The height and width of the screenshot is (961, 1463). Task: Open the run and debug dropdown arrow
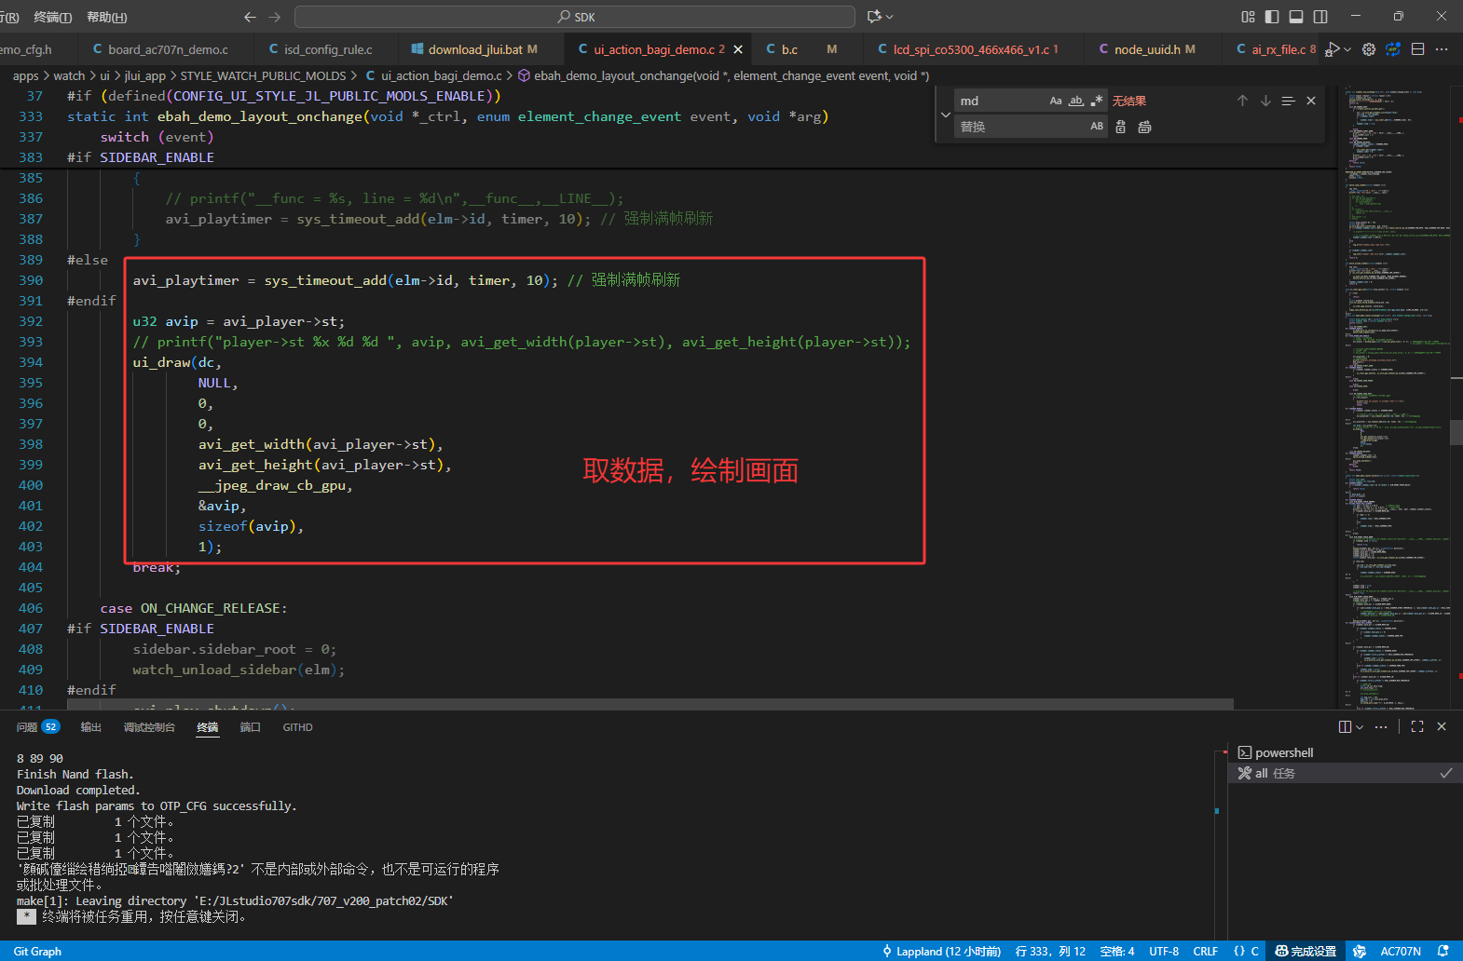[x=1347, y=49]
